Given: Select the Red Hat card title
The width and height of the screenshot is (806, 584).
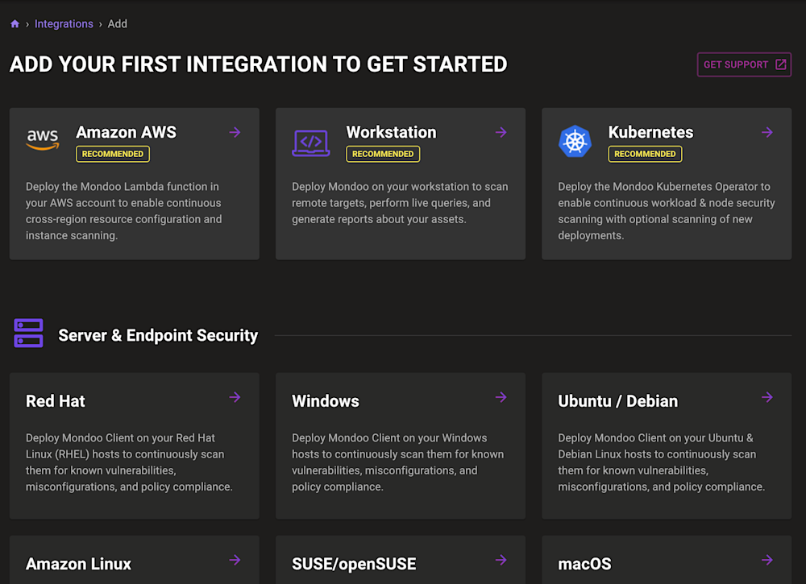Looking at the screenshot, I should coord(56,401).
